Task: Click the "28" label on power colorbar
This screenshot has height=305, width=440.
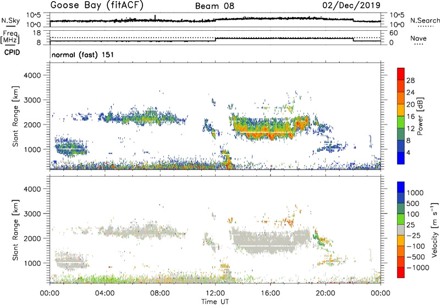Action: pos(410,80)
